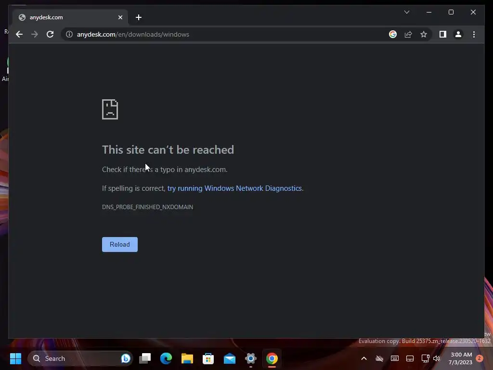
Task: View site information icon in address bar
Action: 69,34
